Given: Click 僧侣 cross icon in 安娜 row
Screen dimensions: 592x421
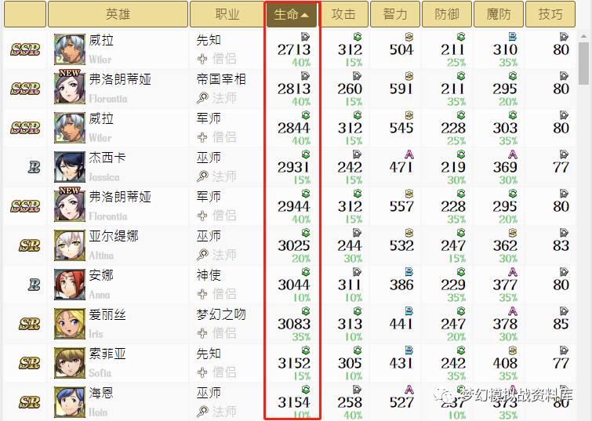Looking at the screenshot, I should [x=202, y=294].
